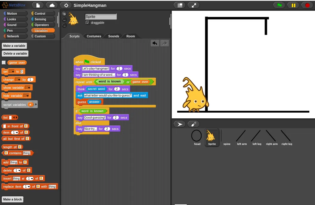Toggle fullscreen presentation mode
315x205 pixels.
[194, 5]
